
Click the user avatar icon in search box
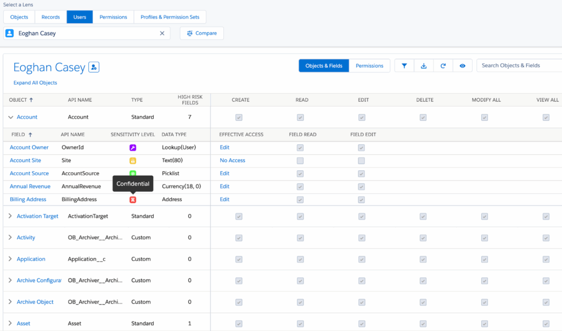[x=10, y=33]
